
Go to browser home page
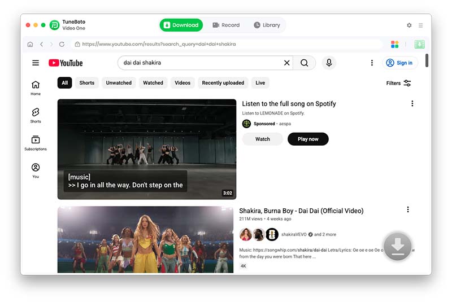(30, 44)
